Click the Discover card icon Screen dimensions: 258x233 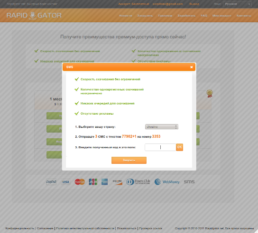pyautogui.click(x=117, y=182)
